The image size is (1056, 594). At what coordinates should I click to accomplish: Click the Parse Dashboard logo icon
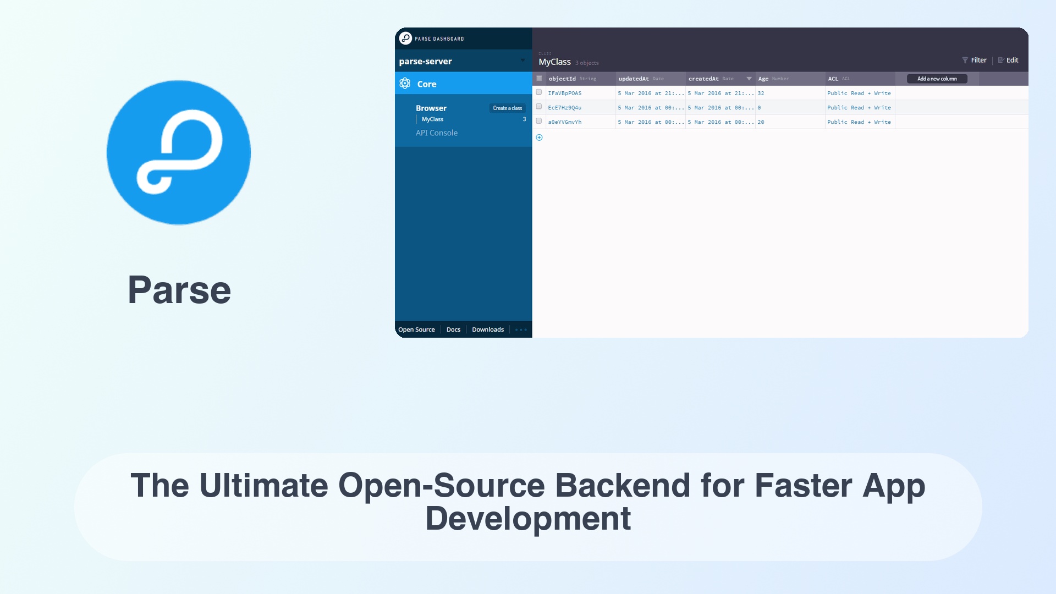[405, 38]
